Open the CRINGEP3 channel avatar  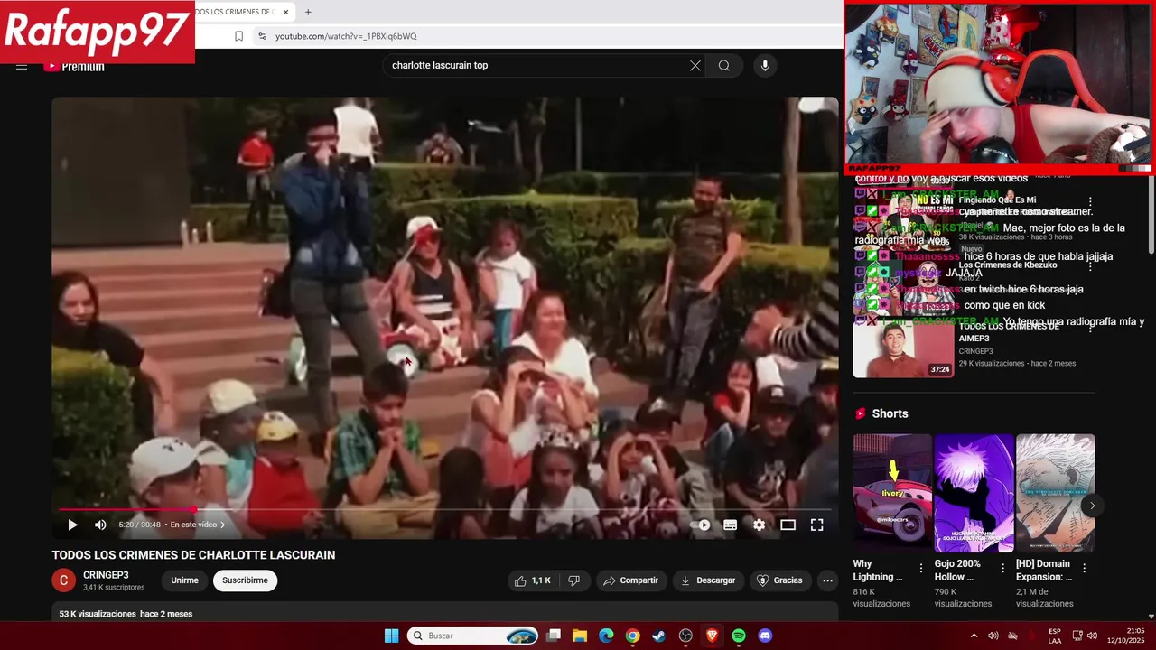(x=63, y=580)
